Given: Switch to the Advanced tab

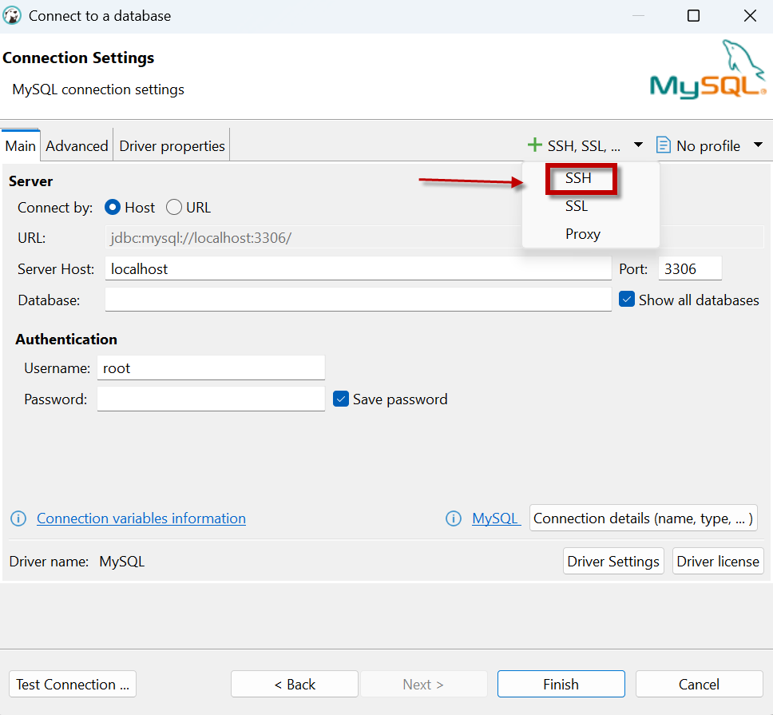Looking at the screenshot, I should coord(77,146).
